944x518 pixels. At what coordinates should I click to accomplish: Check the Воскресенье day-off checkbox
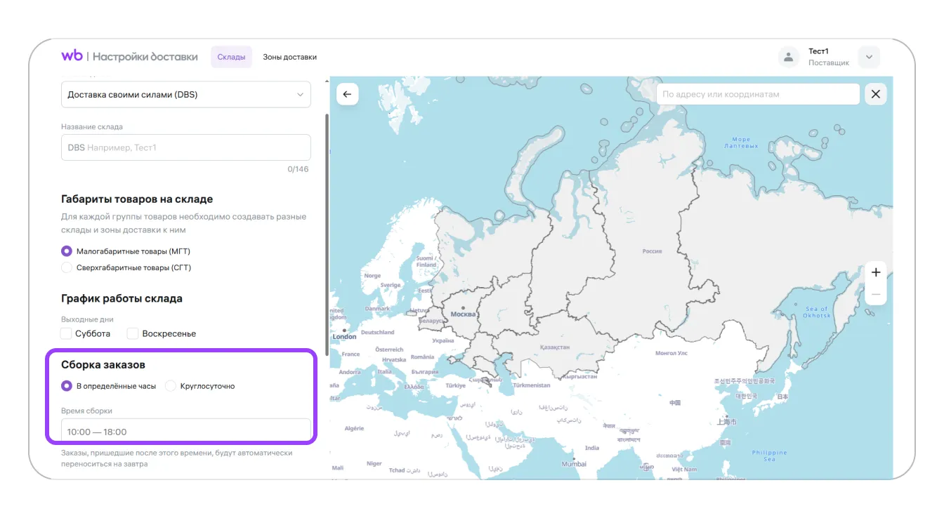[x=133, y=333]
